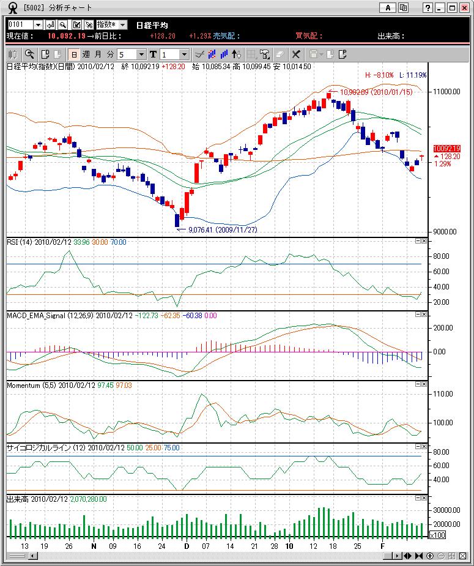Screen dimensions: 474x566
Task: Click the zoom-in plus icon at bottom right
Action: pos(430,556)
